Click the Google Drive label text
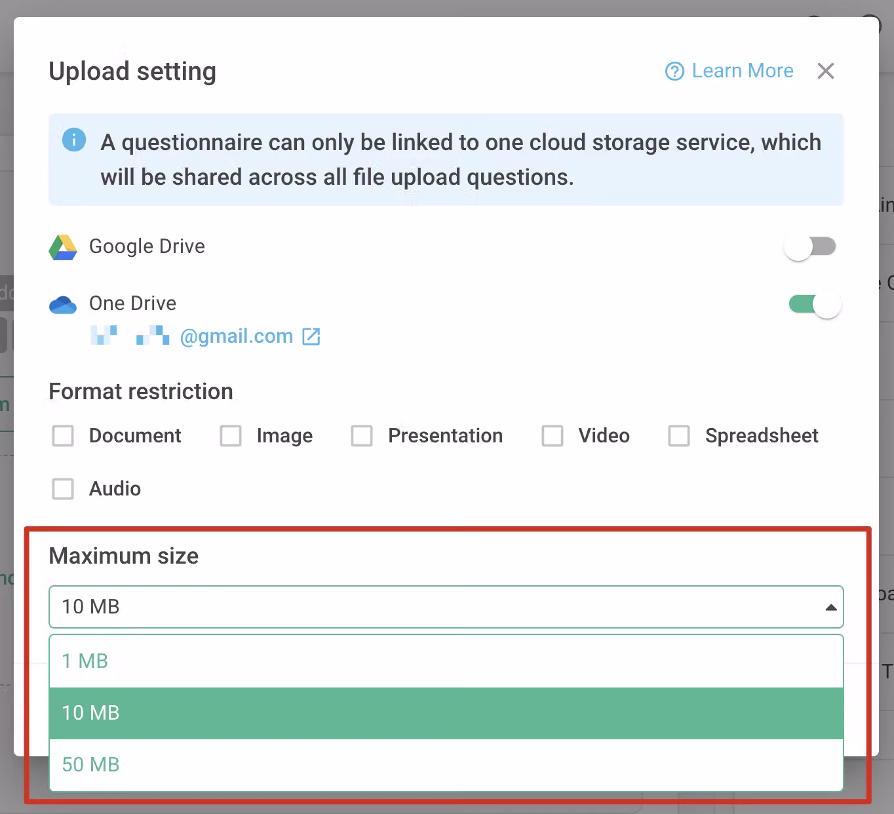Screen dimensions: 894x814 147,246
